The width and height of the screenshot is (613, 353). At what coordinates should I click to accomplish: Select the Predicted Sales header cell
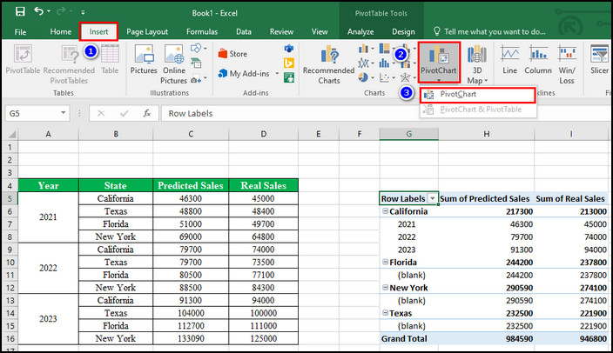[x=191, y=185]
